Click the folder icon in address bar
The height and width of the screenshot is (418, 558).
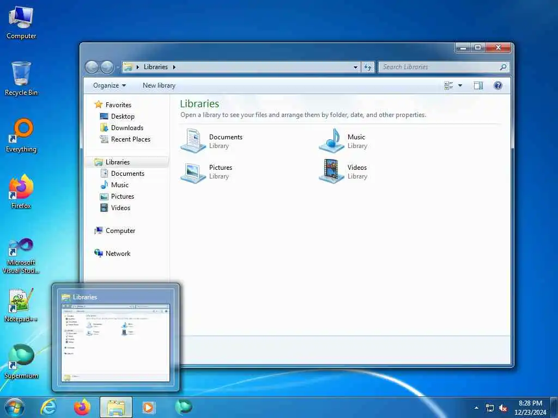[128, 67]
